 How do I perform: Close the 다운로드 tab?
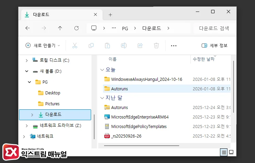click(96, 15)
